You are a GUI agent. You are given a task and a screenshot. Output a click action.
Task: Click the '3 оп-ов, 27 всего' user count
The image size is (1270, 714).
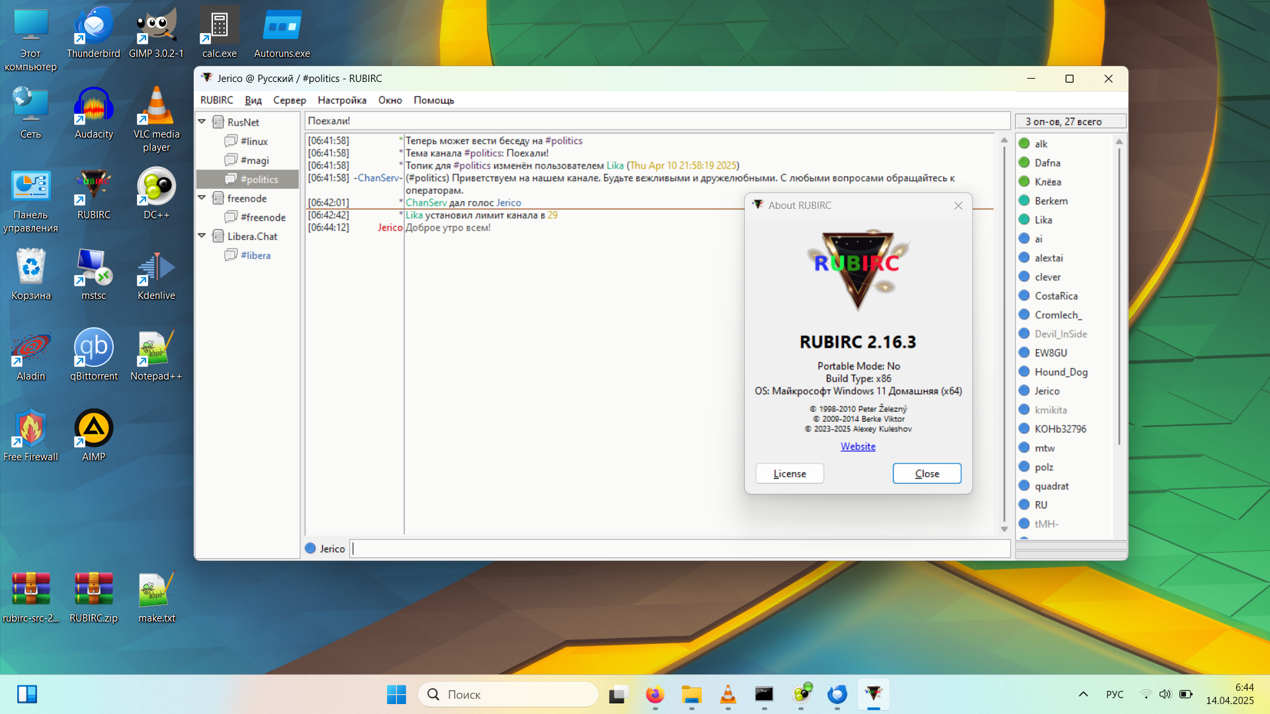tap(1070, 122)
